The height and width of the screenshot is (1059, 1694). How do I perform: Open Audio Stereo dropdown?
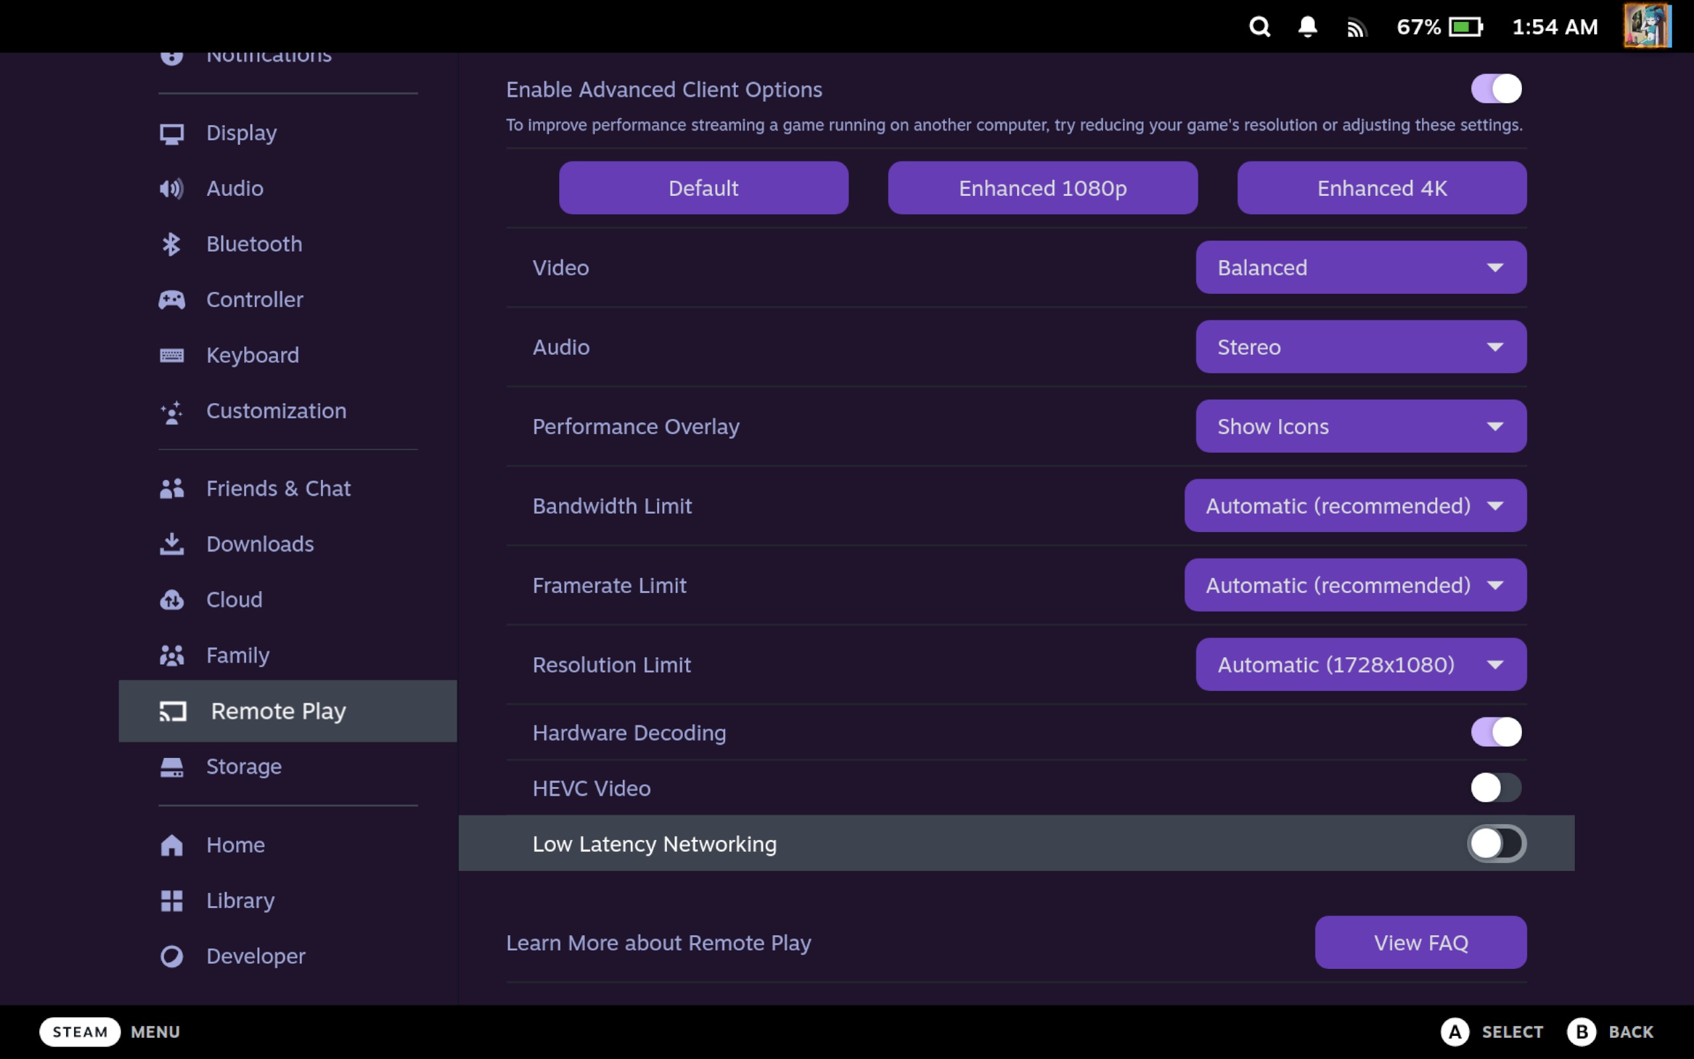(1360, 347)
